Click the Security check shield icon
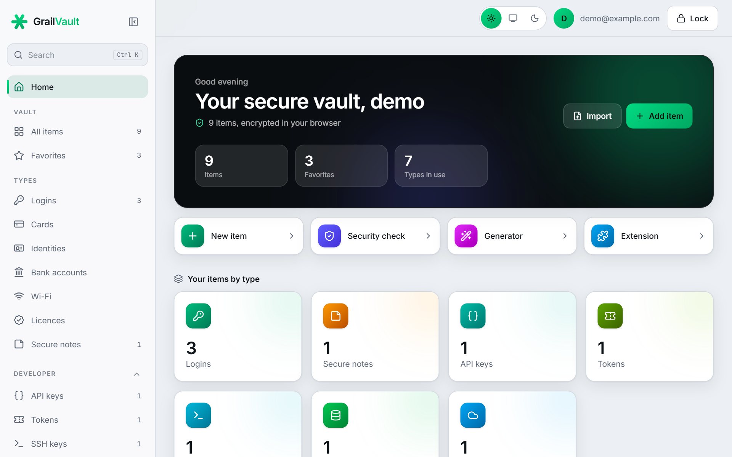The image size is (732, 457). (x=329, y=236)
